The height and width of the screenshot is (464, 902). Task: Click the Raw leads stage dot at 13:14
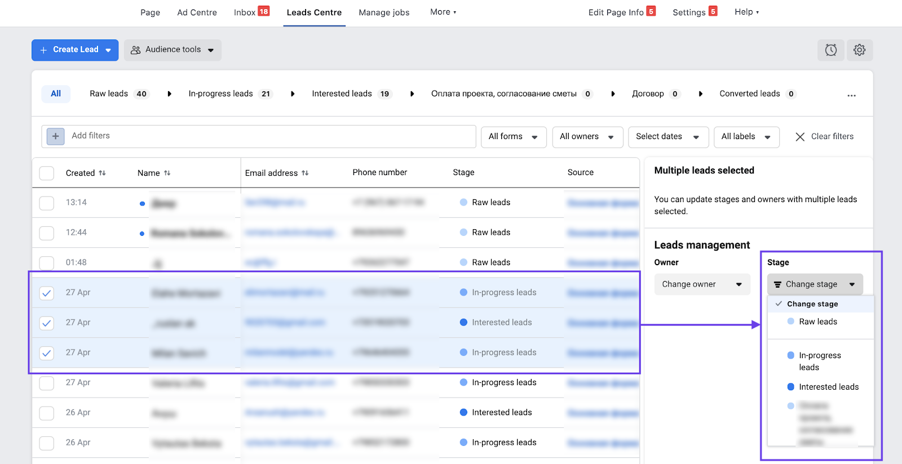[463, 202]
